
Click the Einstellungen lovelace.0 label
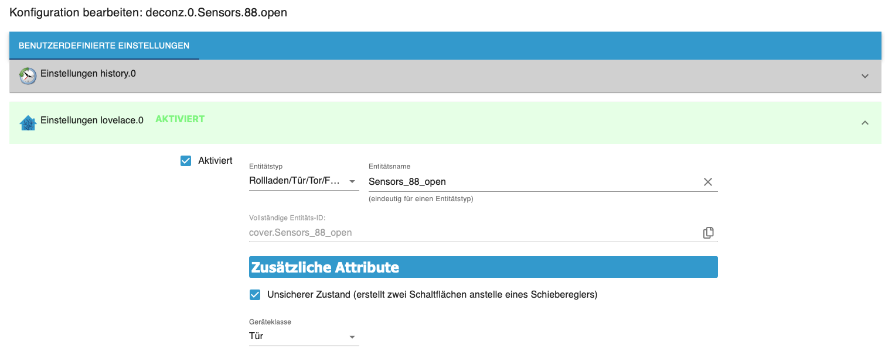click(x=91, y=120)
